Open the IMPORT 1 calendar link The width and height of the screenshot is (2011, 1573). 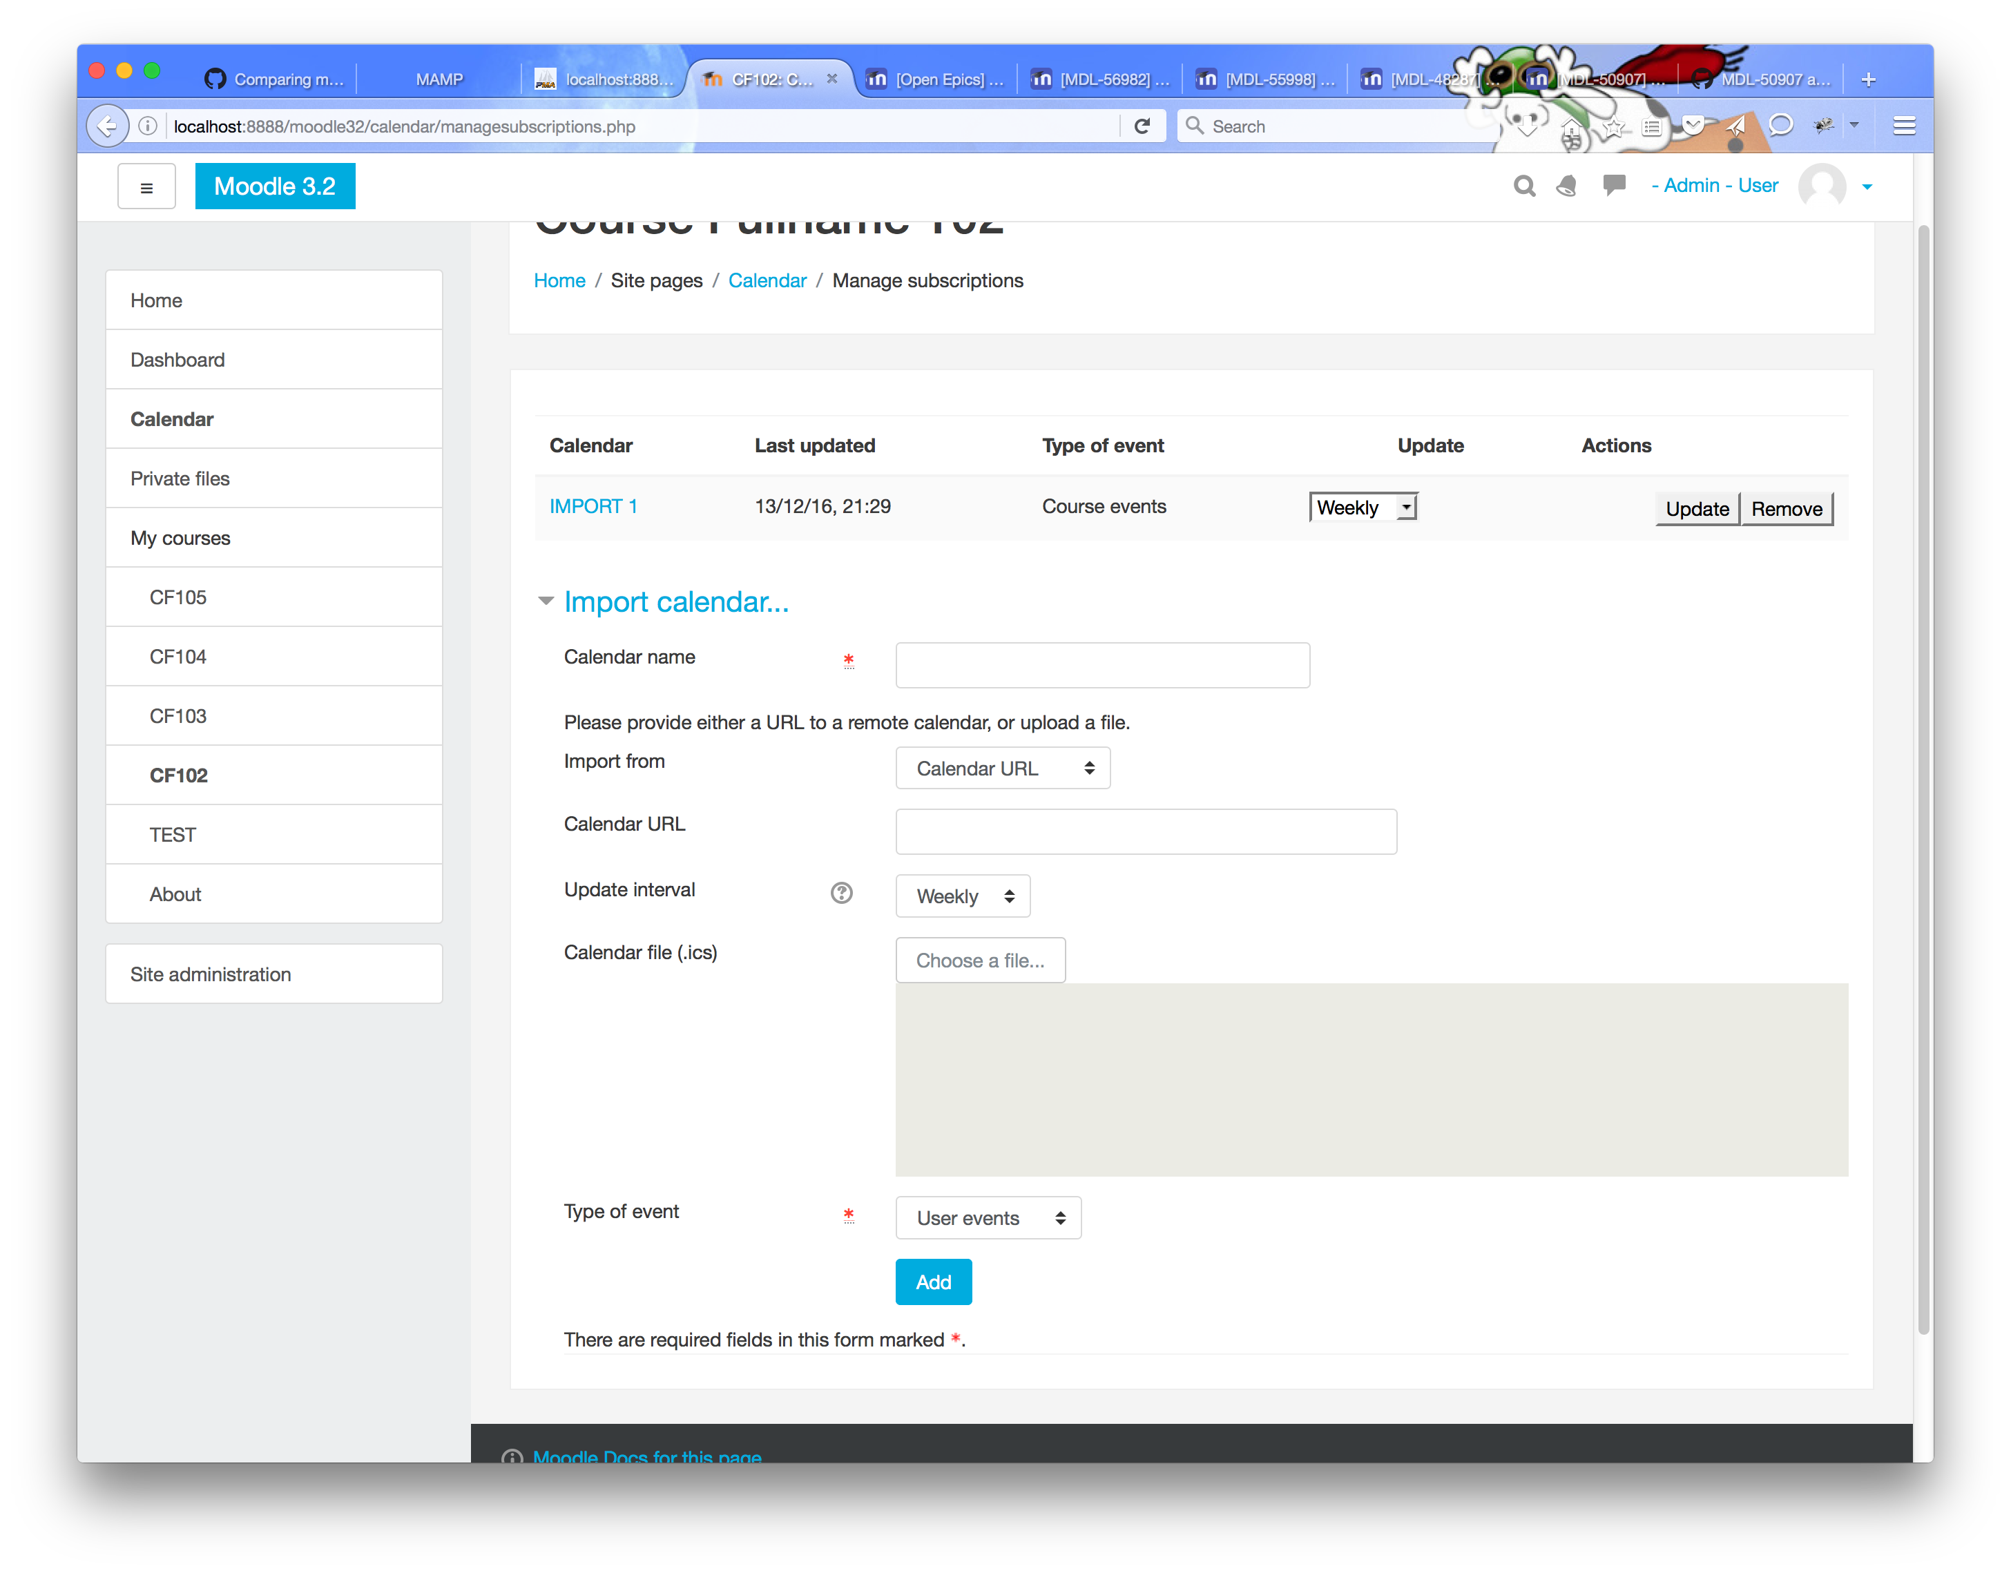(x=593, y=507)
